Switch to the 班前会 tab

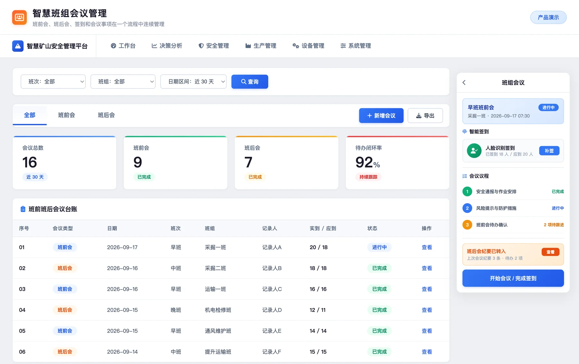[67, 115]
